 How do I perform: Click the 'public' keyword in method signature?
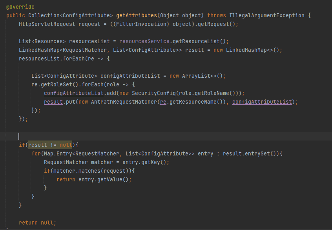[x=16, y=15]
